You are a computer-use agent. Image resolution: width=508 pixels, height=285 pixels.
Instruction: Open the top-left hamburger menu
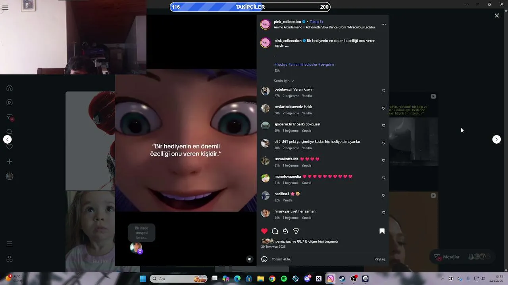click(5, 8)
